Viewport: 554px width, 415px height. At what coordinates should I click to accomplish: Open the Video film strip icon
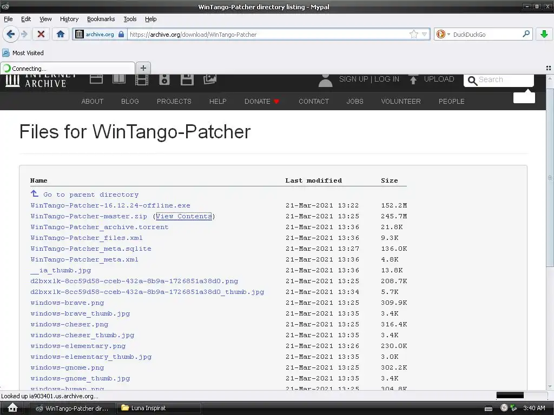tap(142, 80)
